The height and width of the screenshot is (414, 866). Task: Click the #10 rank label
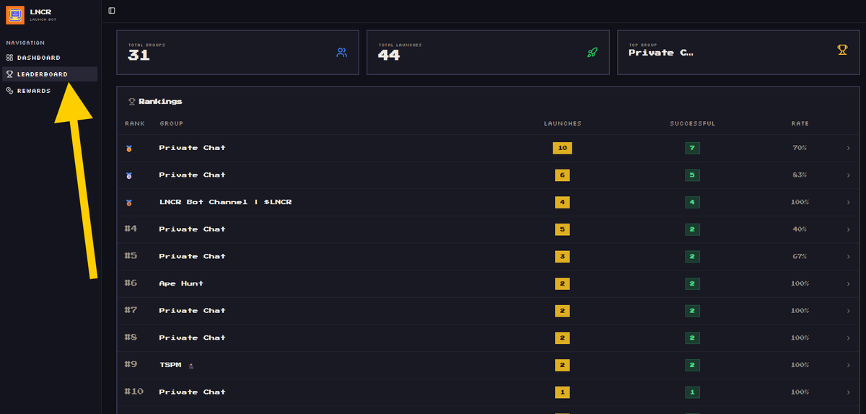pos(134,392)
